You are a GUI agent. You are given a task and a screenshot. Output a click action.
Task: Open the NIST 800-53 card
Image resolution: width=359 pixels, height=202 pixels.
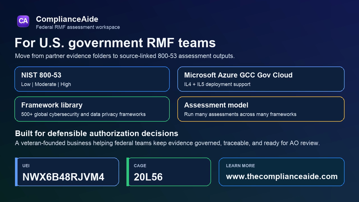(92, 79)
